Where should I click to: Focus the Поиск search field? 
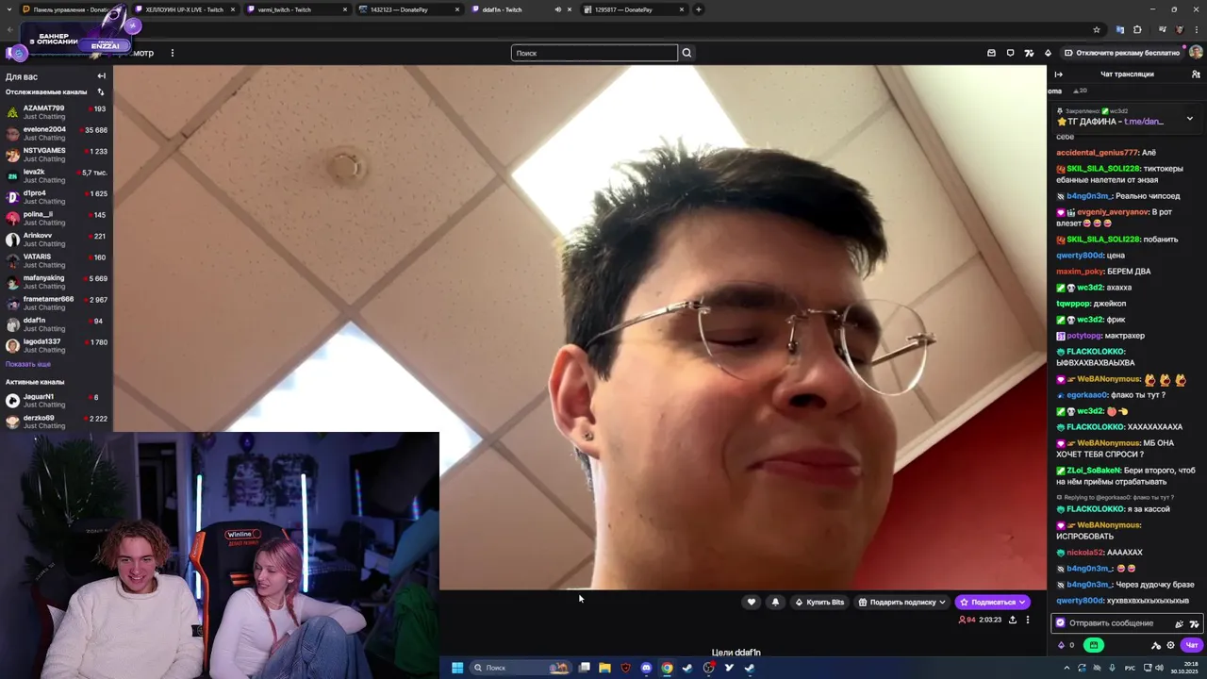594,53
